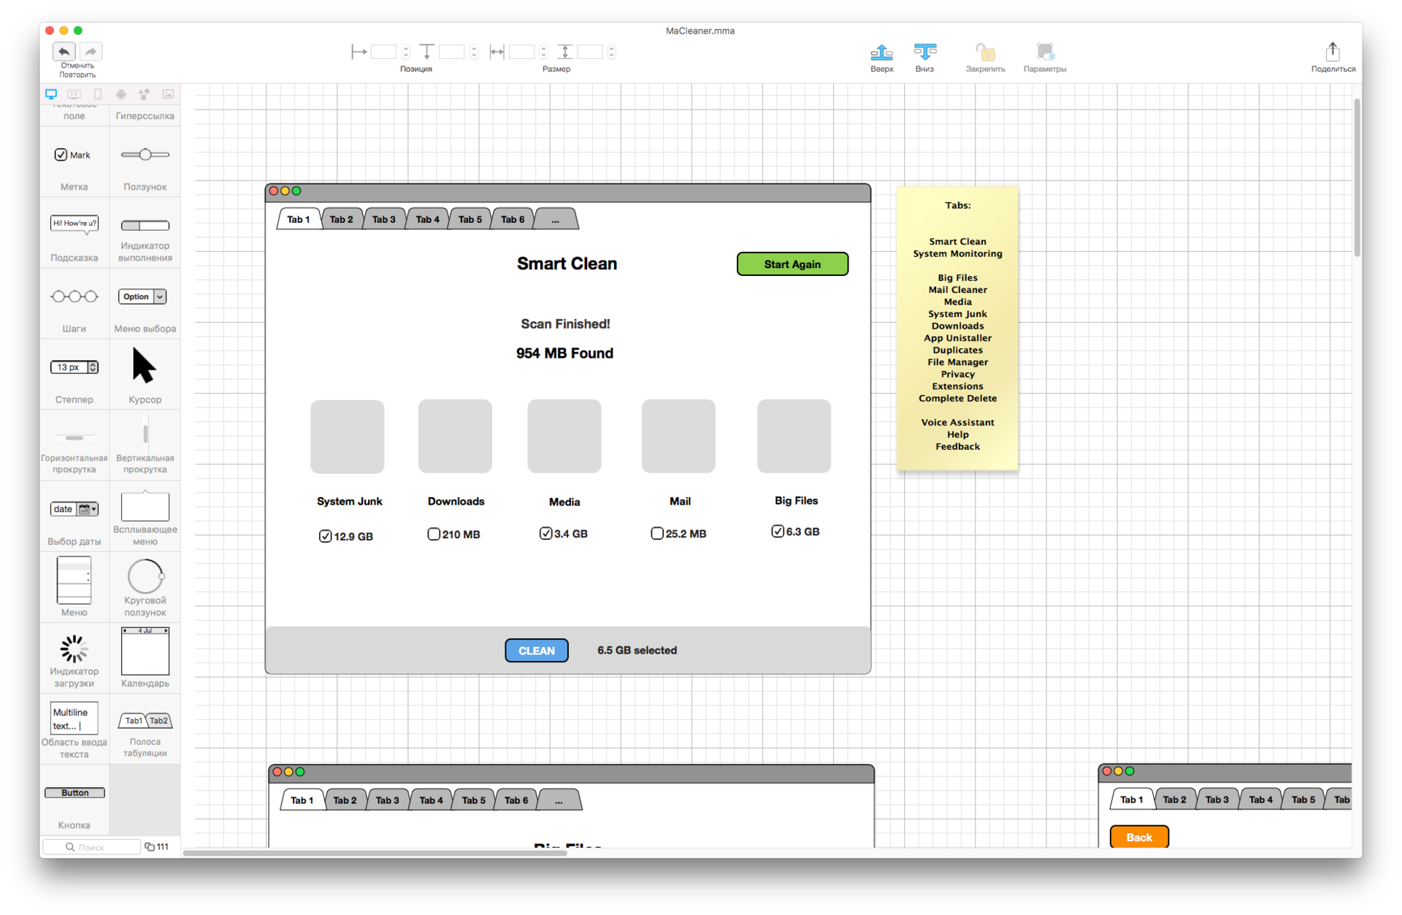Click the orange Back button
1402x915 pixels.
(x=1139, y=837)
